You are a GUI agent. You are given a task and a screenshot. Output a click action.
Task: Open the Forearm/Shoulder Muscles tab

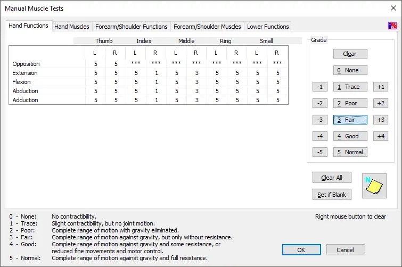[x=207, y=27]
